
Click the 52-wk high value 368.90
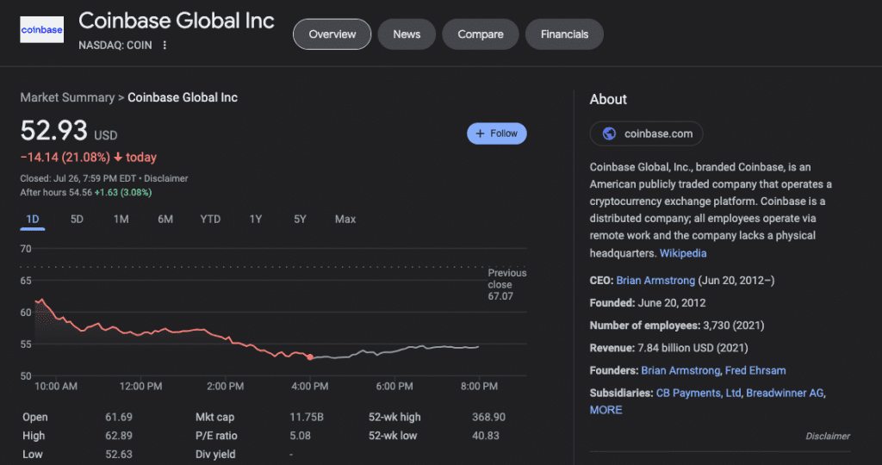pos(488,417)
